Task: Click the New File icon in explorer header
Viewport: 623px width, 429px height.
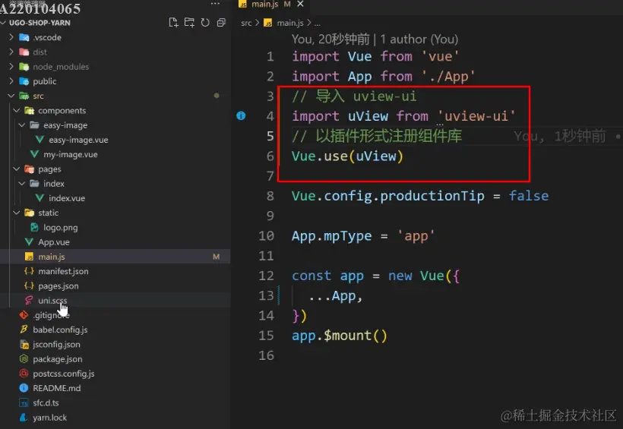Action: (x=173, y=23)
